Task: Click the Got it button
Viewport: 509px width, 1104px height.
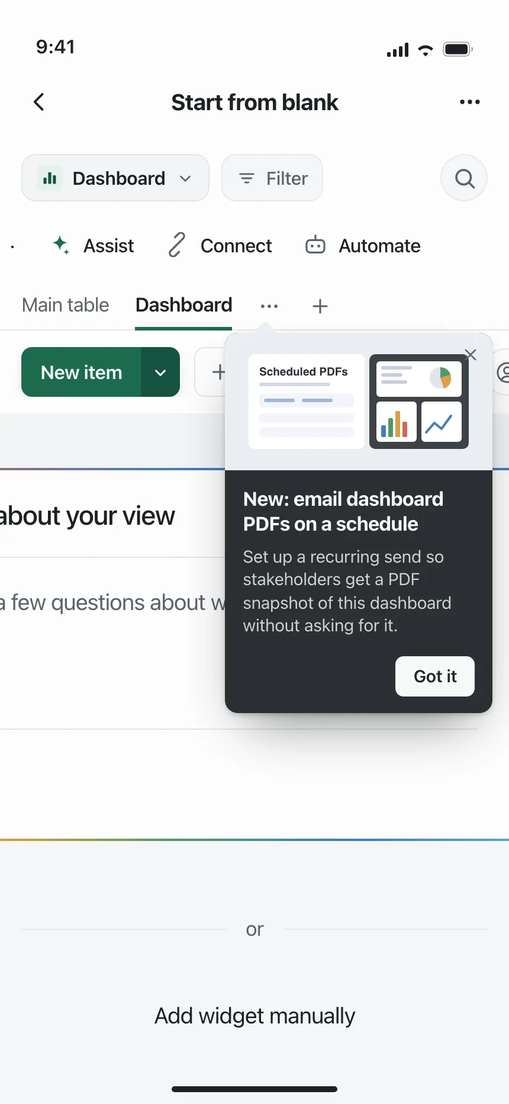Action: click(435, 676)
